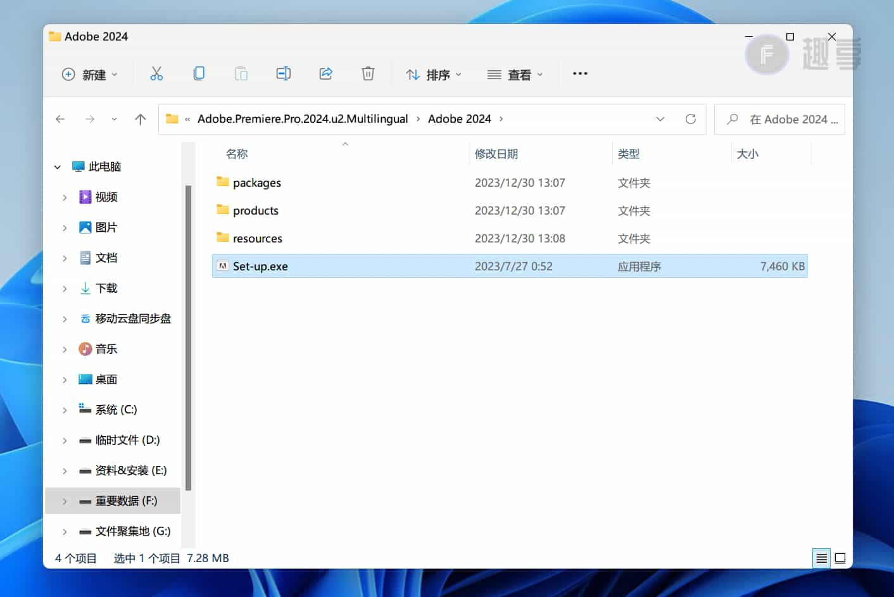This screenshot has height=597, width=894.
Task: Sort by 大小 column header
Action: click(747, 154)
